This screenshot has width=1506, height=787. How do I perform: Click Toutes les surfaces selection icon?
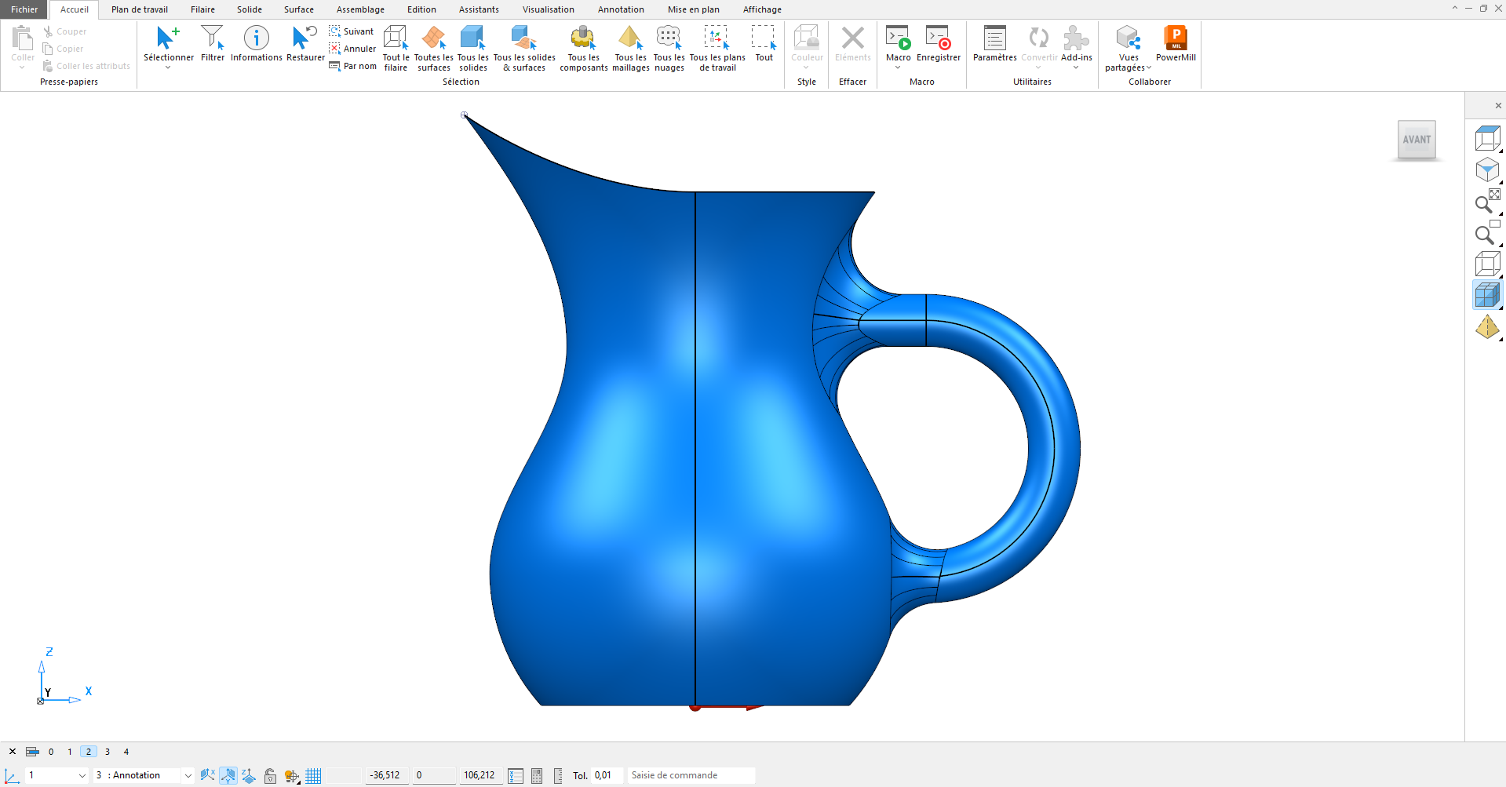pos(433,49)
